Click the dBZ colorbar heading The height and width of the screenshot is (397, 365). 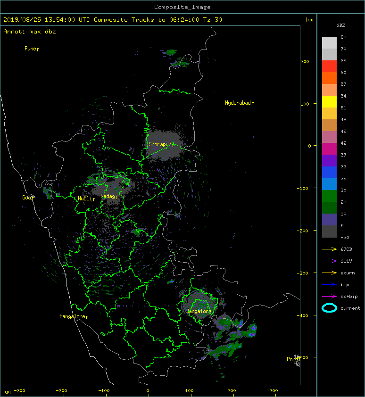pyautogui.click(x=340, y=25)
